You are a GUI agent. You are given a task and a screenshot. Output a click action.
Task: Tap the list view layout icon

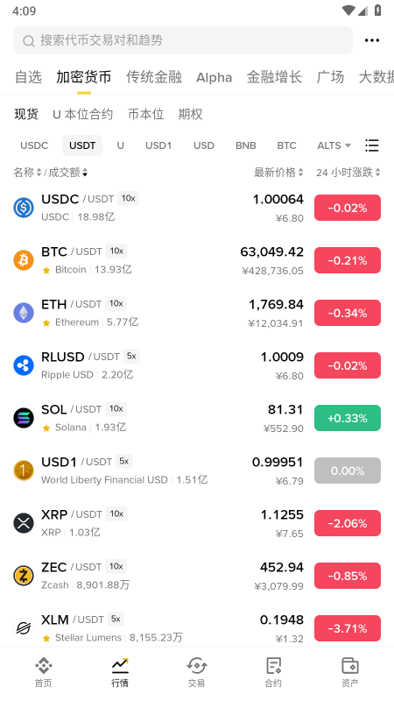(x=371, y=145)
